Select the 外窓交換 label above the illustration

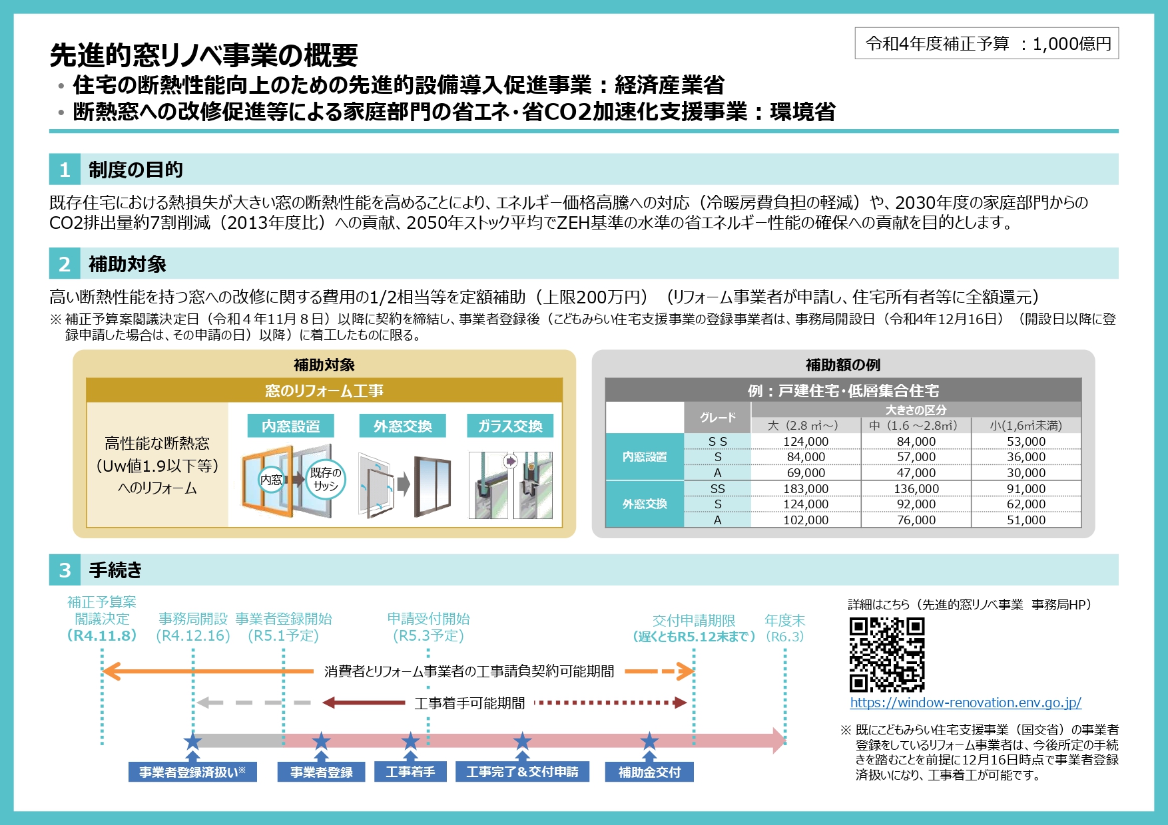tap(402, 426)
